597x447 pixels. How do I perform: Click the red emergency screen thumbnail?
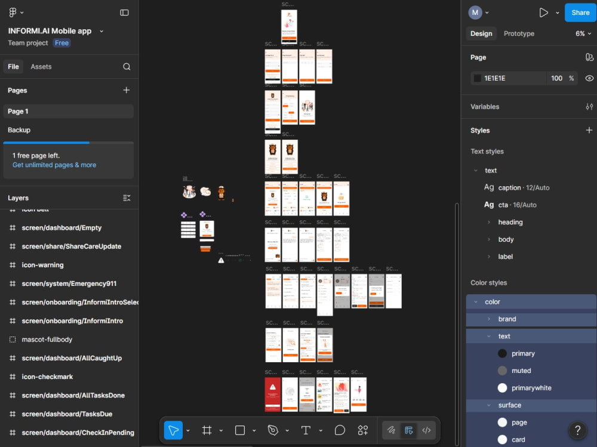[x=273, y=394]
